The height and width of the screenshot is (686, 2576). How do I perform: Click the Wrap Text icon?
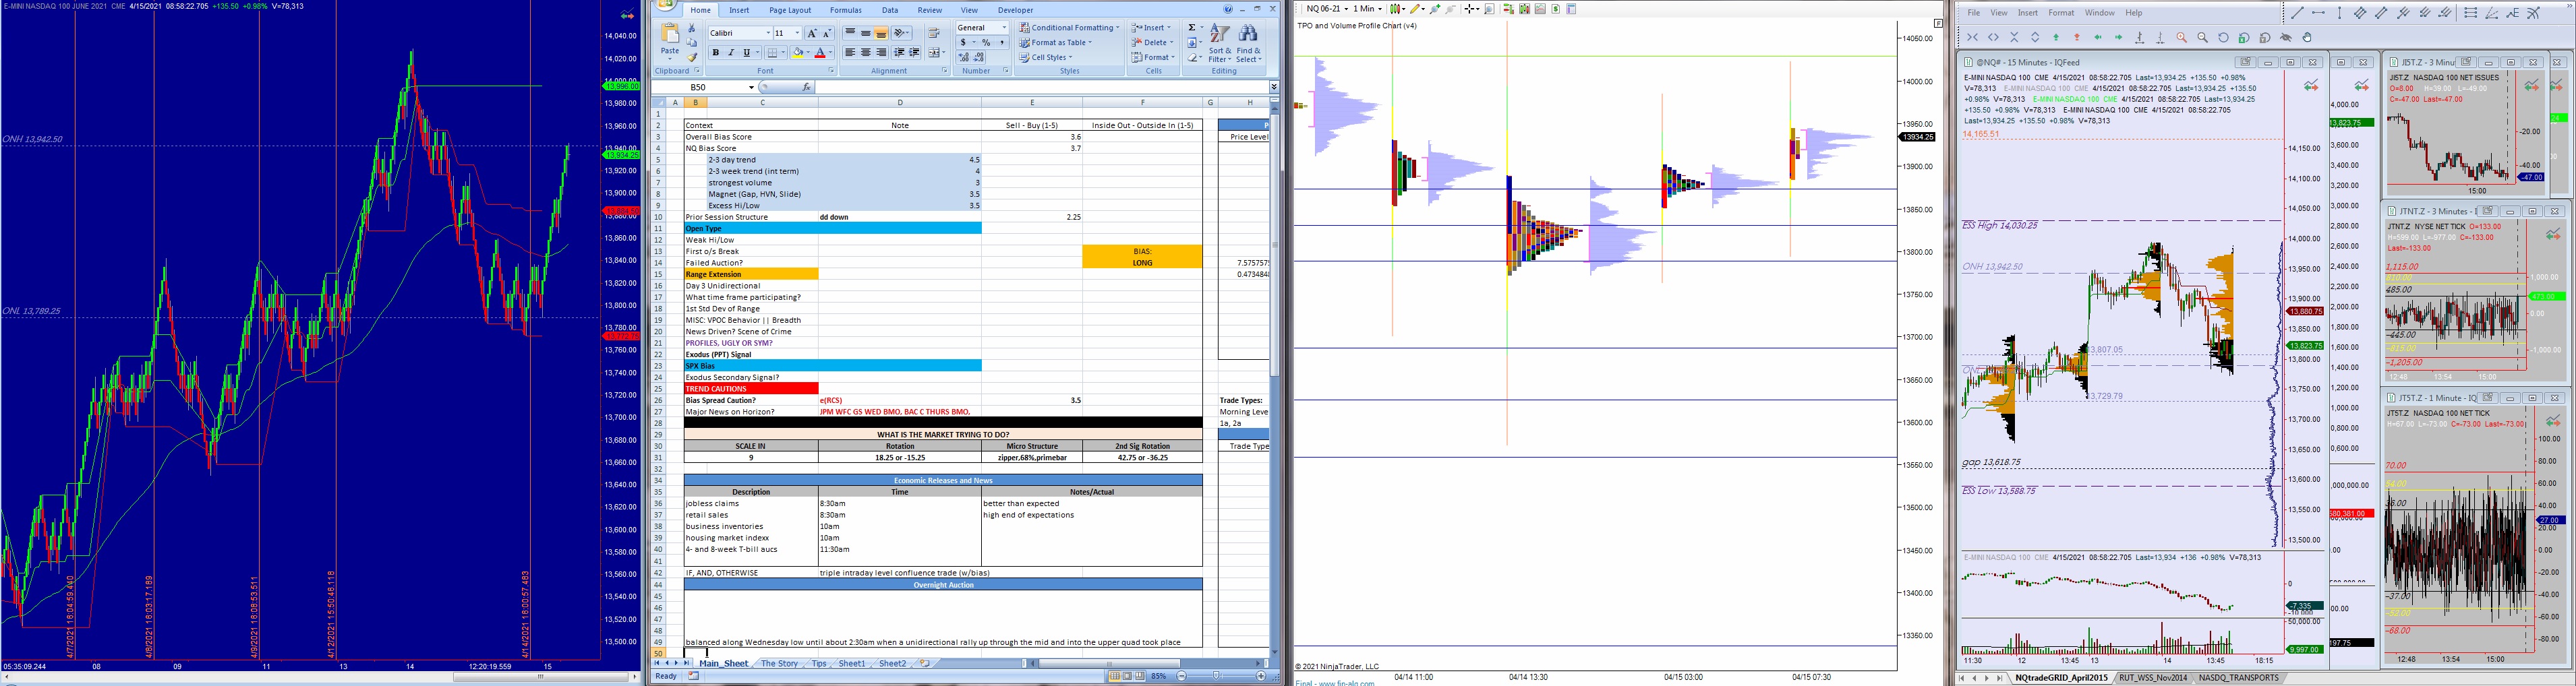(934, 33)
